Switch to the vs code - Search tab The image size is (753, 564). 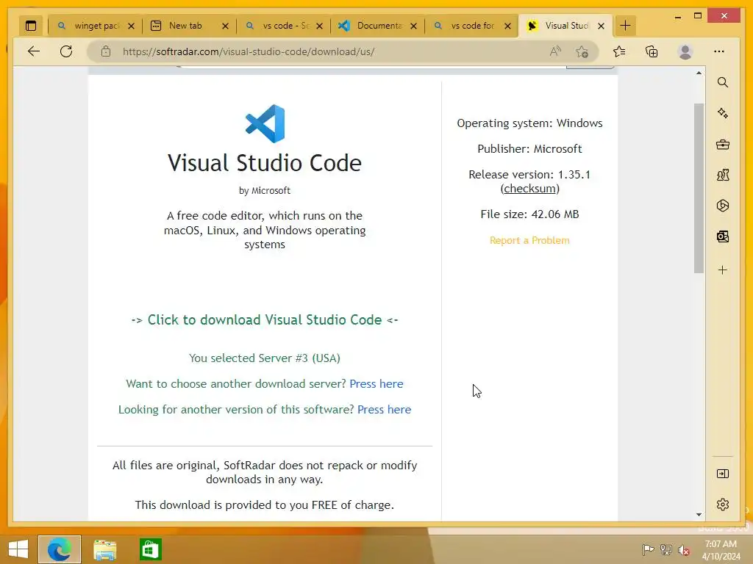[283, 26]
